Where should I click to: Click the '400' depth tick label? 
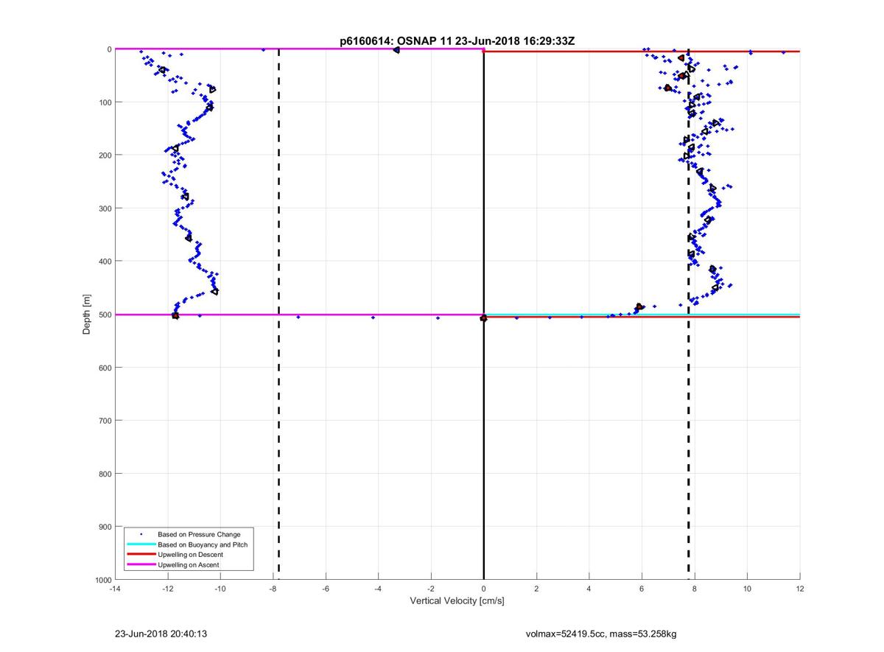tap(105, 262)
